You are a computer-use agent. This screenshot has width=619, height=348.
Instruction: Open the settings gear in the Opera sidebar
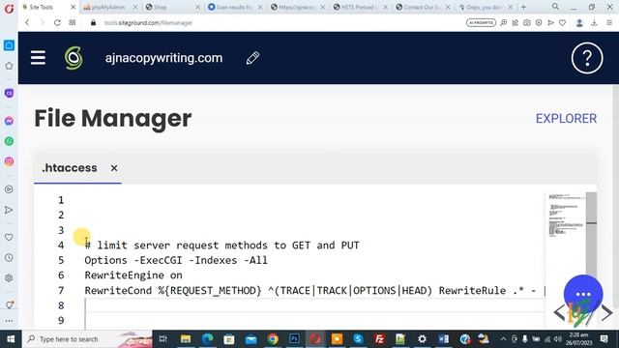click(x=9, y=278)
